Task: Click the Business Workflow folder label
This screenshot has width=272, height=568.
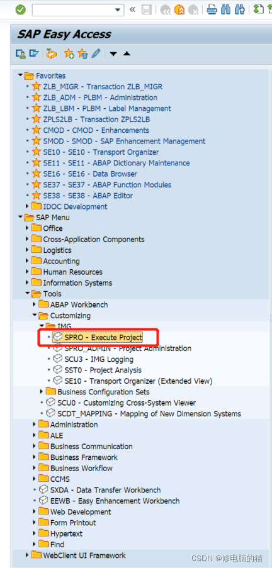Action: click(x=82, y=468)
